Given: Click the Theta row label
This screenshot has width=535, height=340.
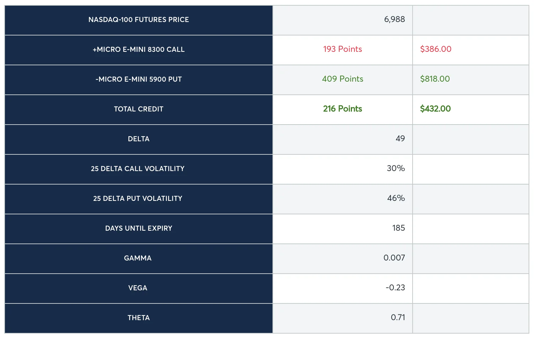Looking at the screenshot, I should click(x=139, y=318).
